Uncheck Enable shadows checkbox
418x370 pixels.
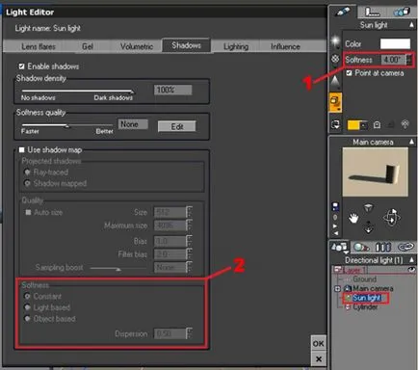coord(21,66)
